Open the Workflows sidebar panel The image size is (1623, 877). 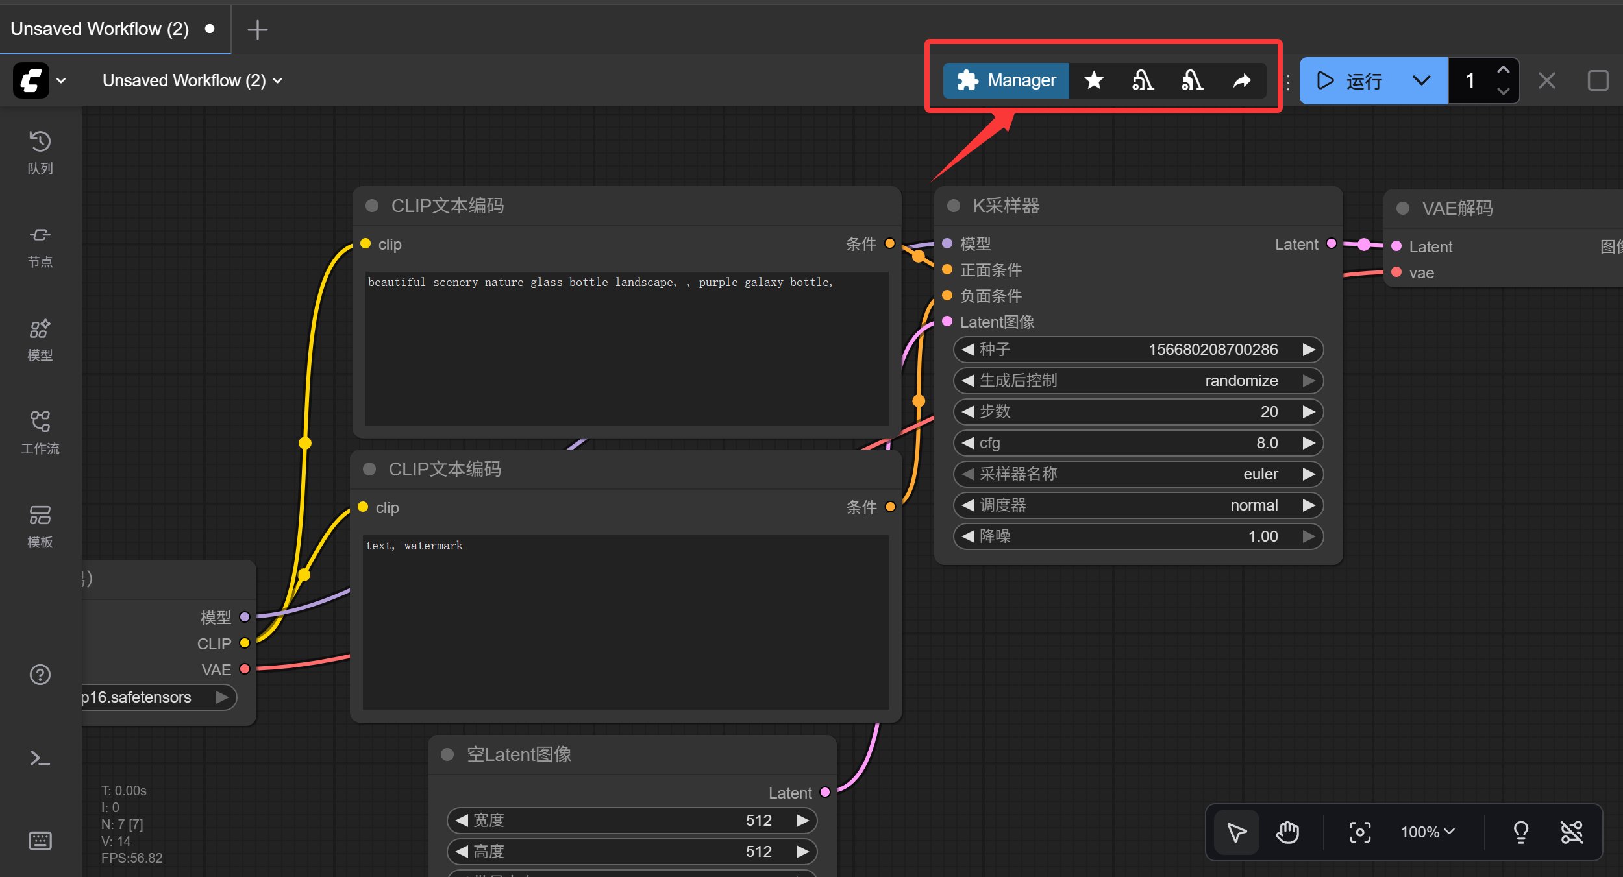[40, 433]
